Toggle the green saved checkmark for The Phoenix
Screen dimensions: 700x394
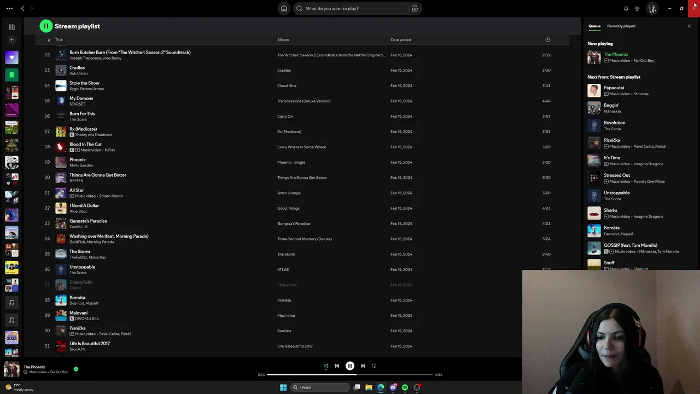tap(76, 369)
